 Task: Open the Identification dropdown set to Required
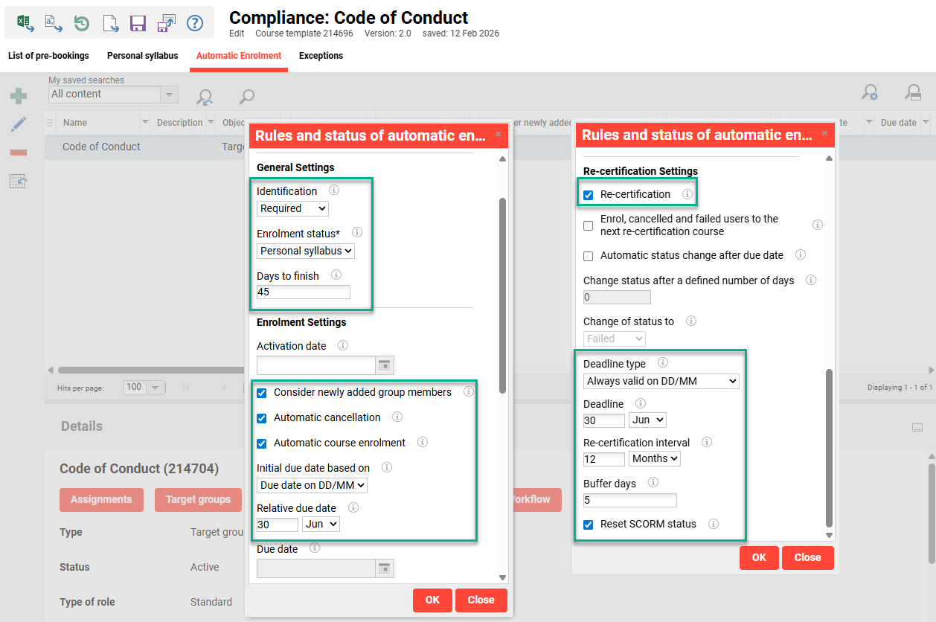click(292, 208)
